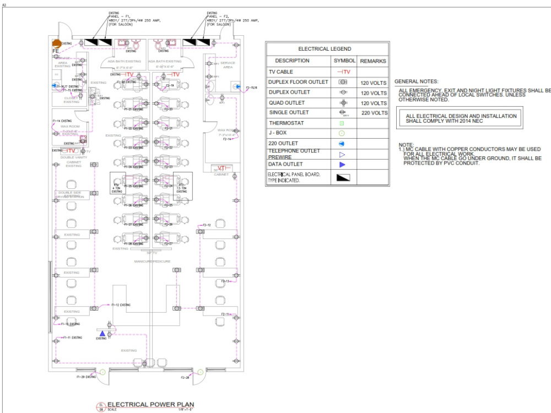The width and height of the screenshot is (551, 413).
Task: Click the 'PANEL - F2' callout text
Action: [x=218, y=17]
